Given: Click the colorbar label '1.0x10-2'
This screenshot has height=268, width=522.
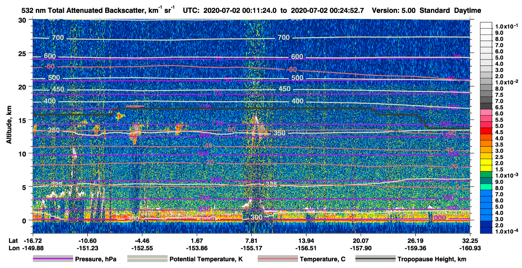Looking at the screenshot, I should click(x=506, y=82).
